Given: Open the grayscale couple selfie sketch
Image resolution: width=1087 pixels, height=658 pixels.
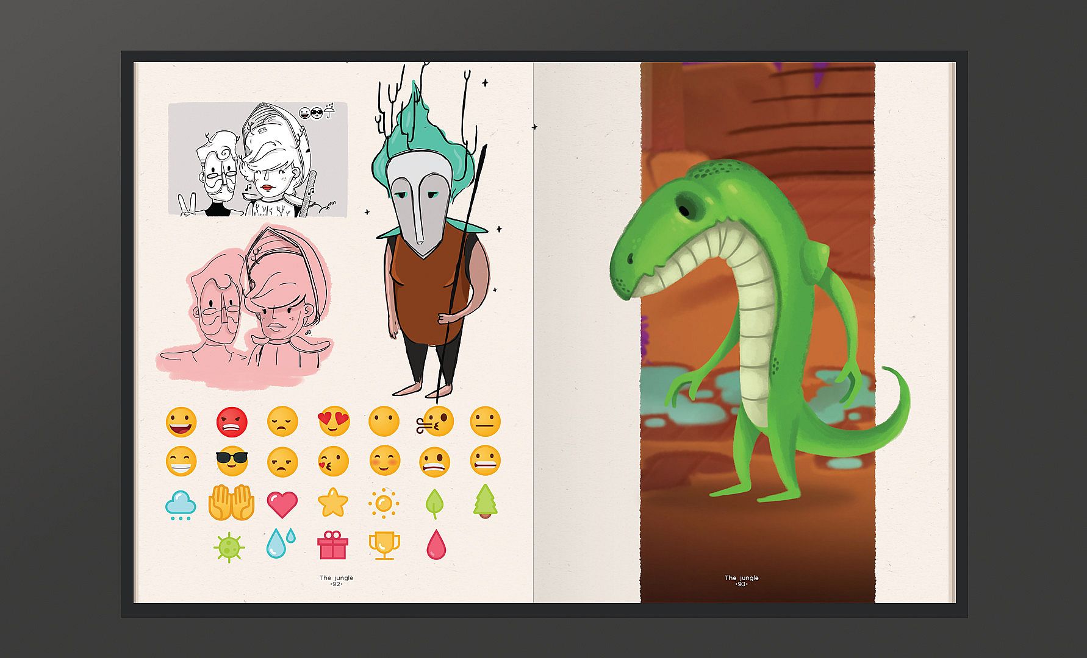Looking at the screenshot, I should point(257,160).
